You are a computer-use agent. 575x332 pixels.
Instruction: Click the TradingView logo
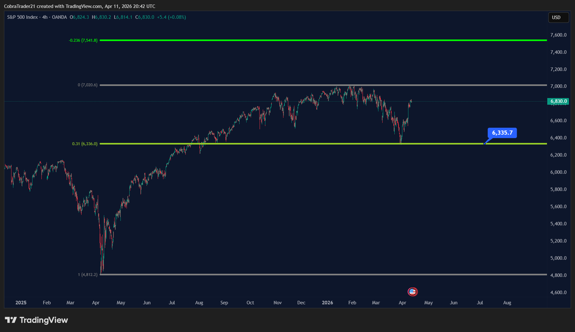36,320
